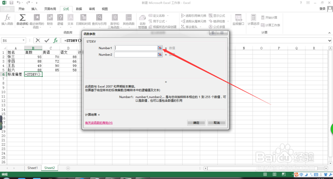
Task: Open Math and Trig functions menu
Action: tap(115, 21)
